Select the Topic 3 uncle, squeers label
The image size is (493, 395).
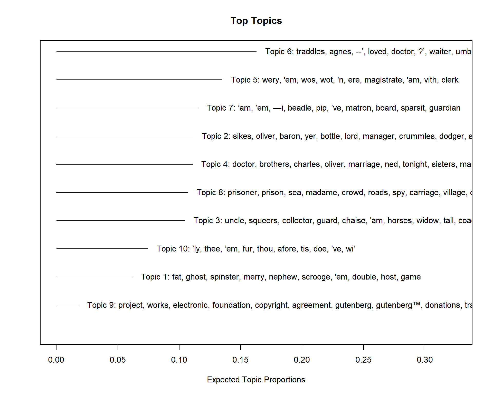(x=332, y=221)
